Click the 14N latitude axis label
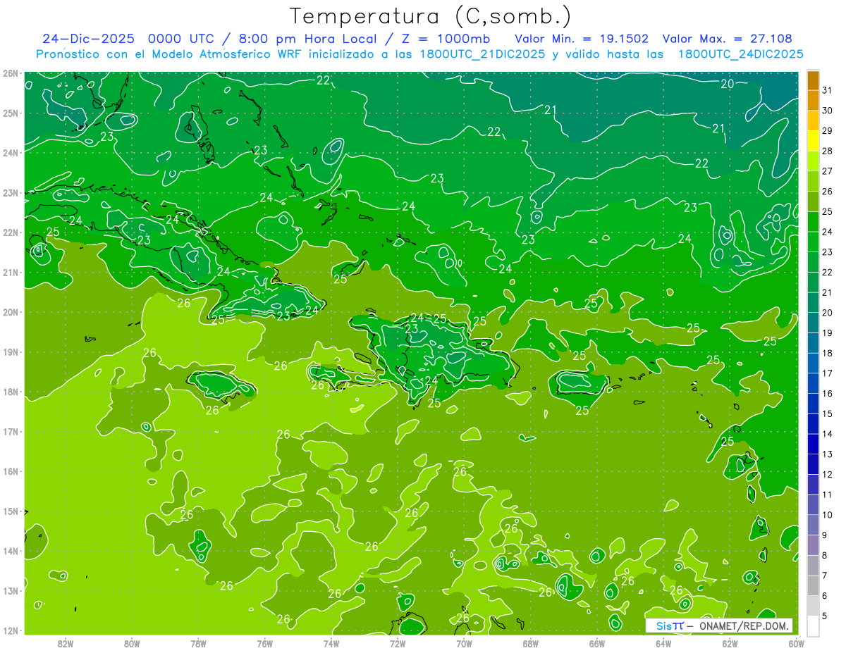Image resolution: width=846 pixels, height=653 pixels. coord(10,551)
